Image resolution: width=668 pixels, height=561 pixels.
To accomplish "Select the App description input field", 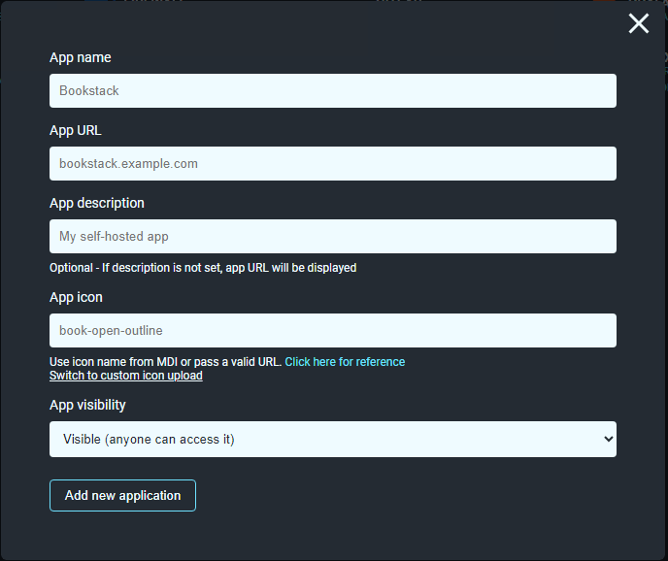I will (332, 237).
